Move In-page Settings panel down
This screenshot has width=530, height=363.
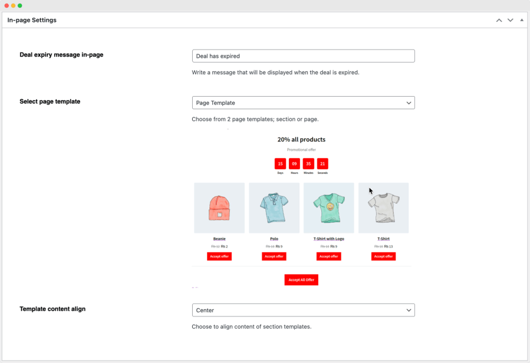click(511, 20)
